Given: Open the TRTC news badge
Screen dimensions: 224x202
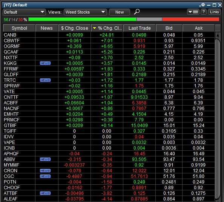Looking at the screenshot, I should (x=45, y=80).
